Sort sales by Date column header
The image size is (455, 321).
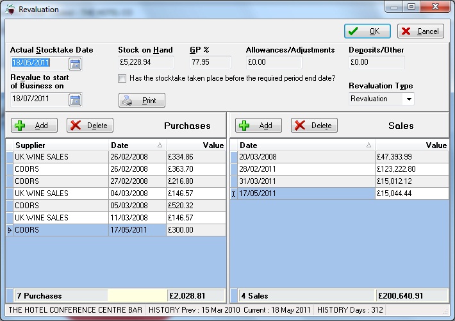[302, 145]
